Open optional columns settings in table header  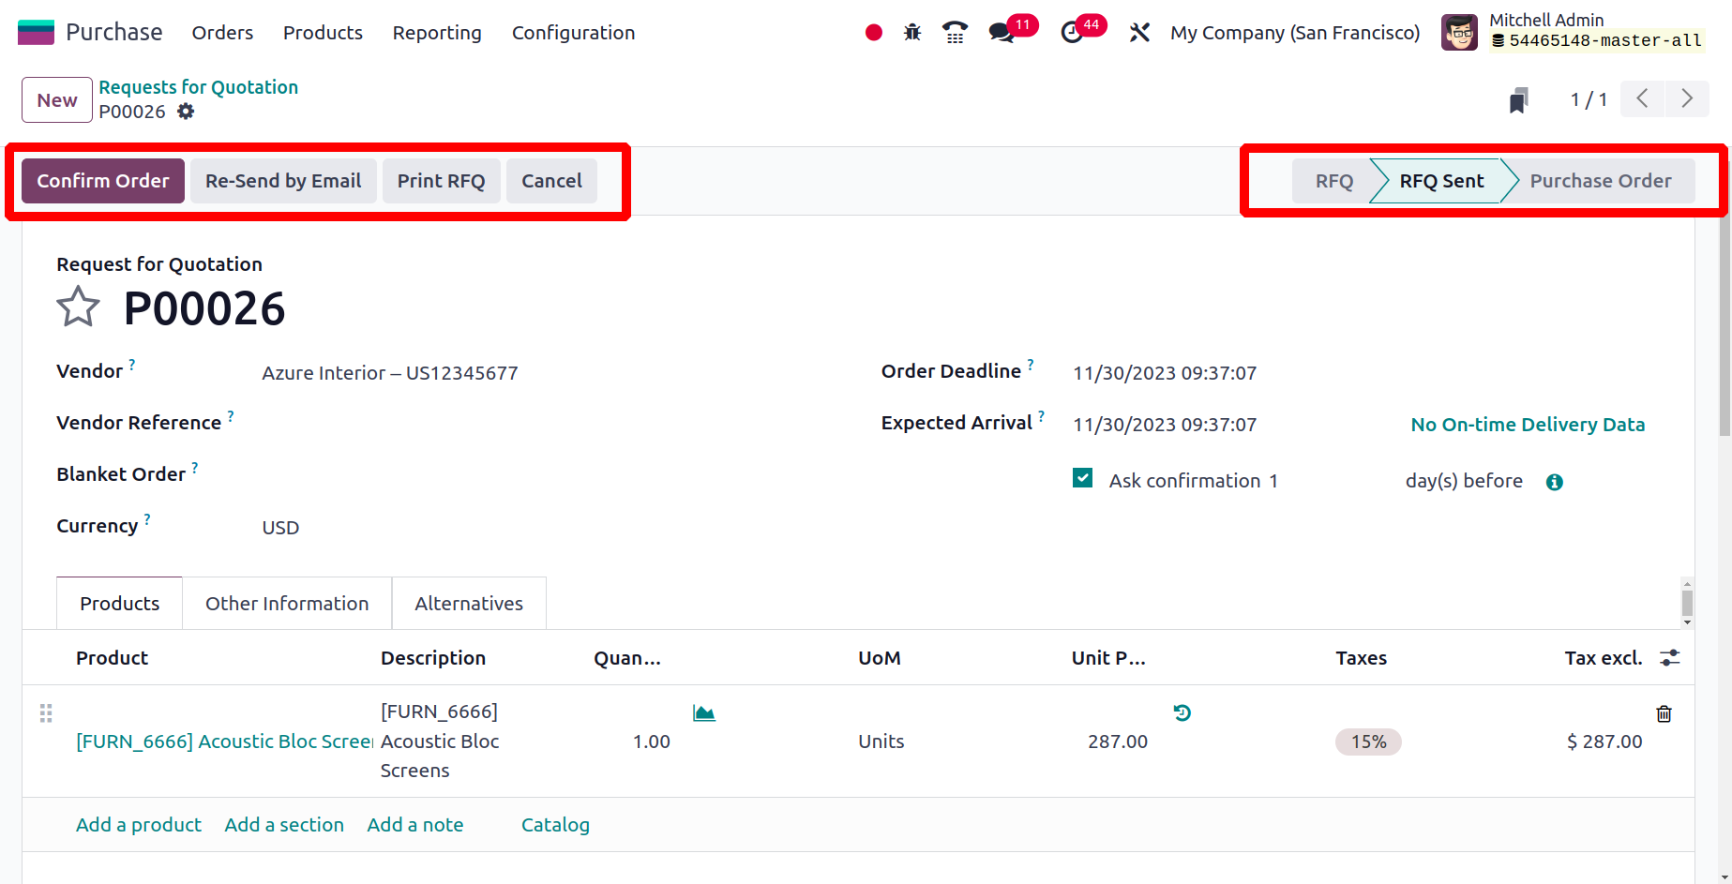pyautogui.click(x=1669, y=658)
